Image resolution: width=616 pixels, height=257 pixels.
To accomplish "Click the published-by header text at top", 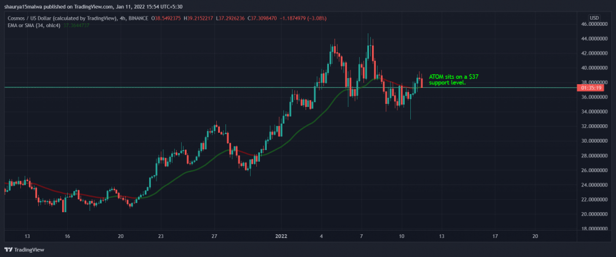I will [94, 7].
